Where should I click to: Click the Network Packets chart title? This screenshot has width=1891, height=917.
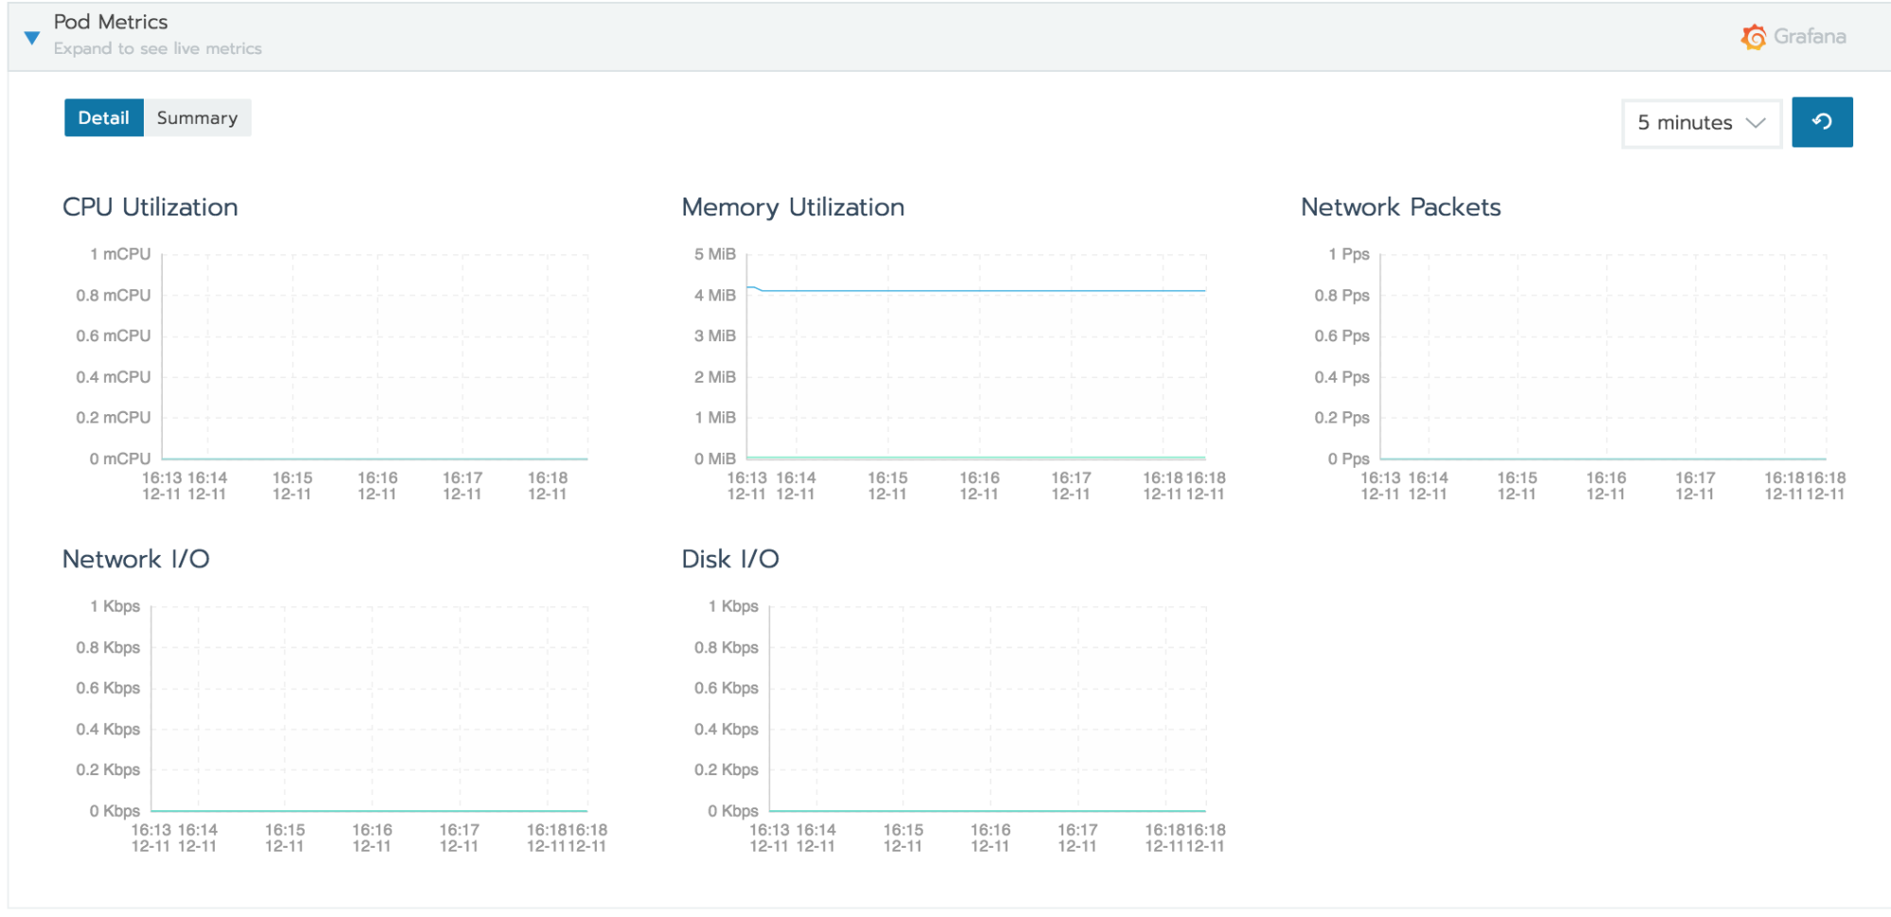pos(1401,207)
